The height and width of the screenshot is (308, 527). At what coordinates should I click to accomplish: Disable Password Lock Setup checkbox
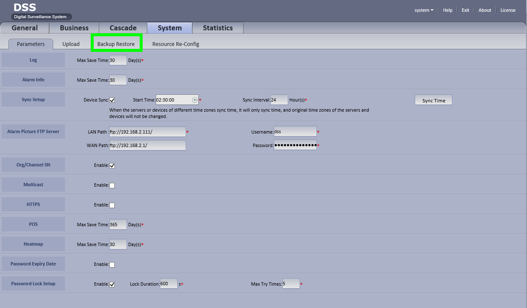point(112,284)
